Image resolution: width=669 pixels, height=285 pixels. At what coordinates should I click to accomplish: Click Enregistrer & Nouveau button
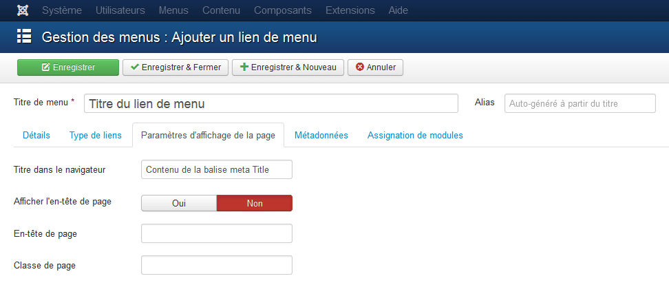click(288, 67)
